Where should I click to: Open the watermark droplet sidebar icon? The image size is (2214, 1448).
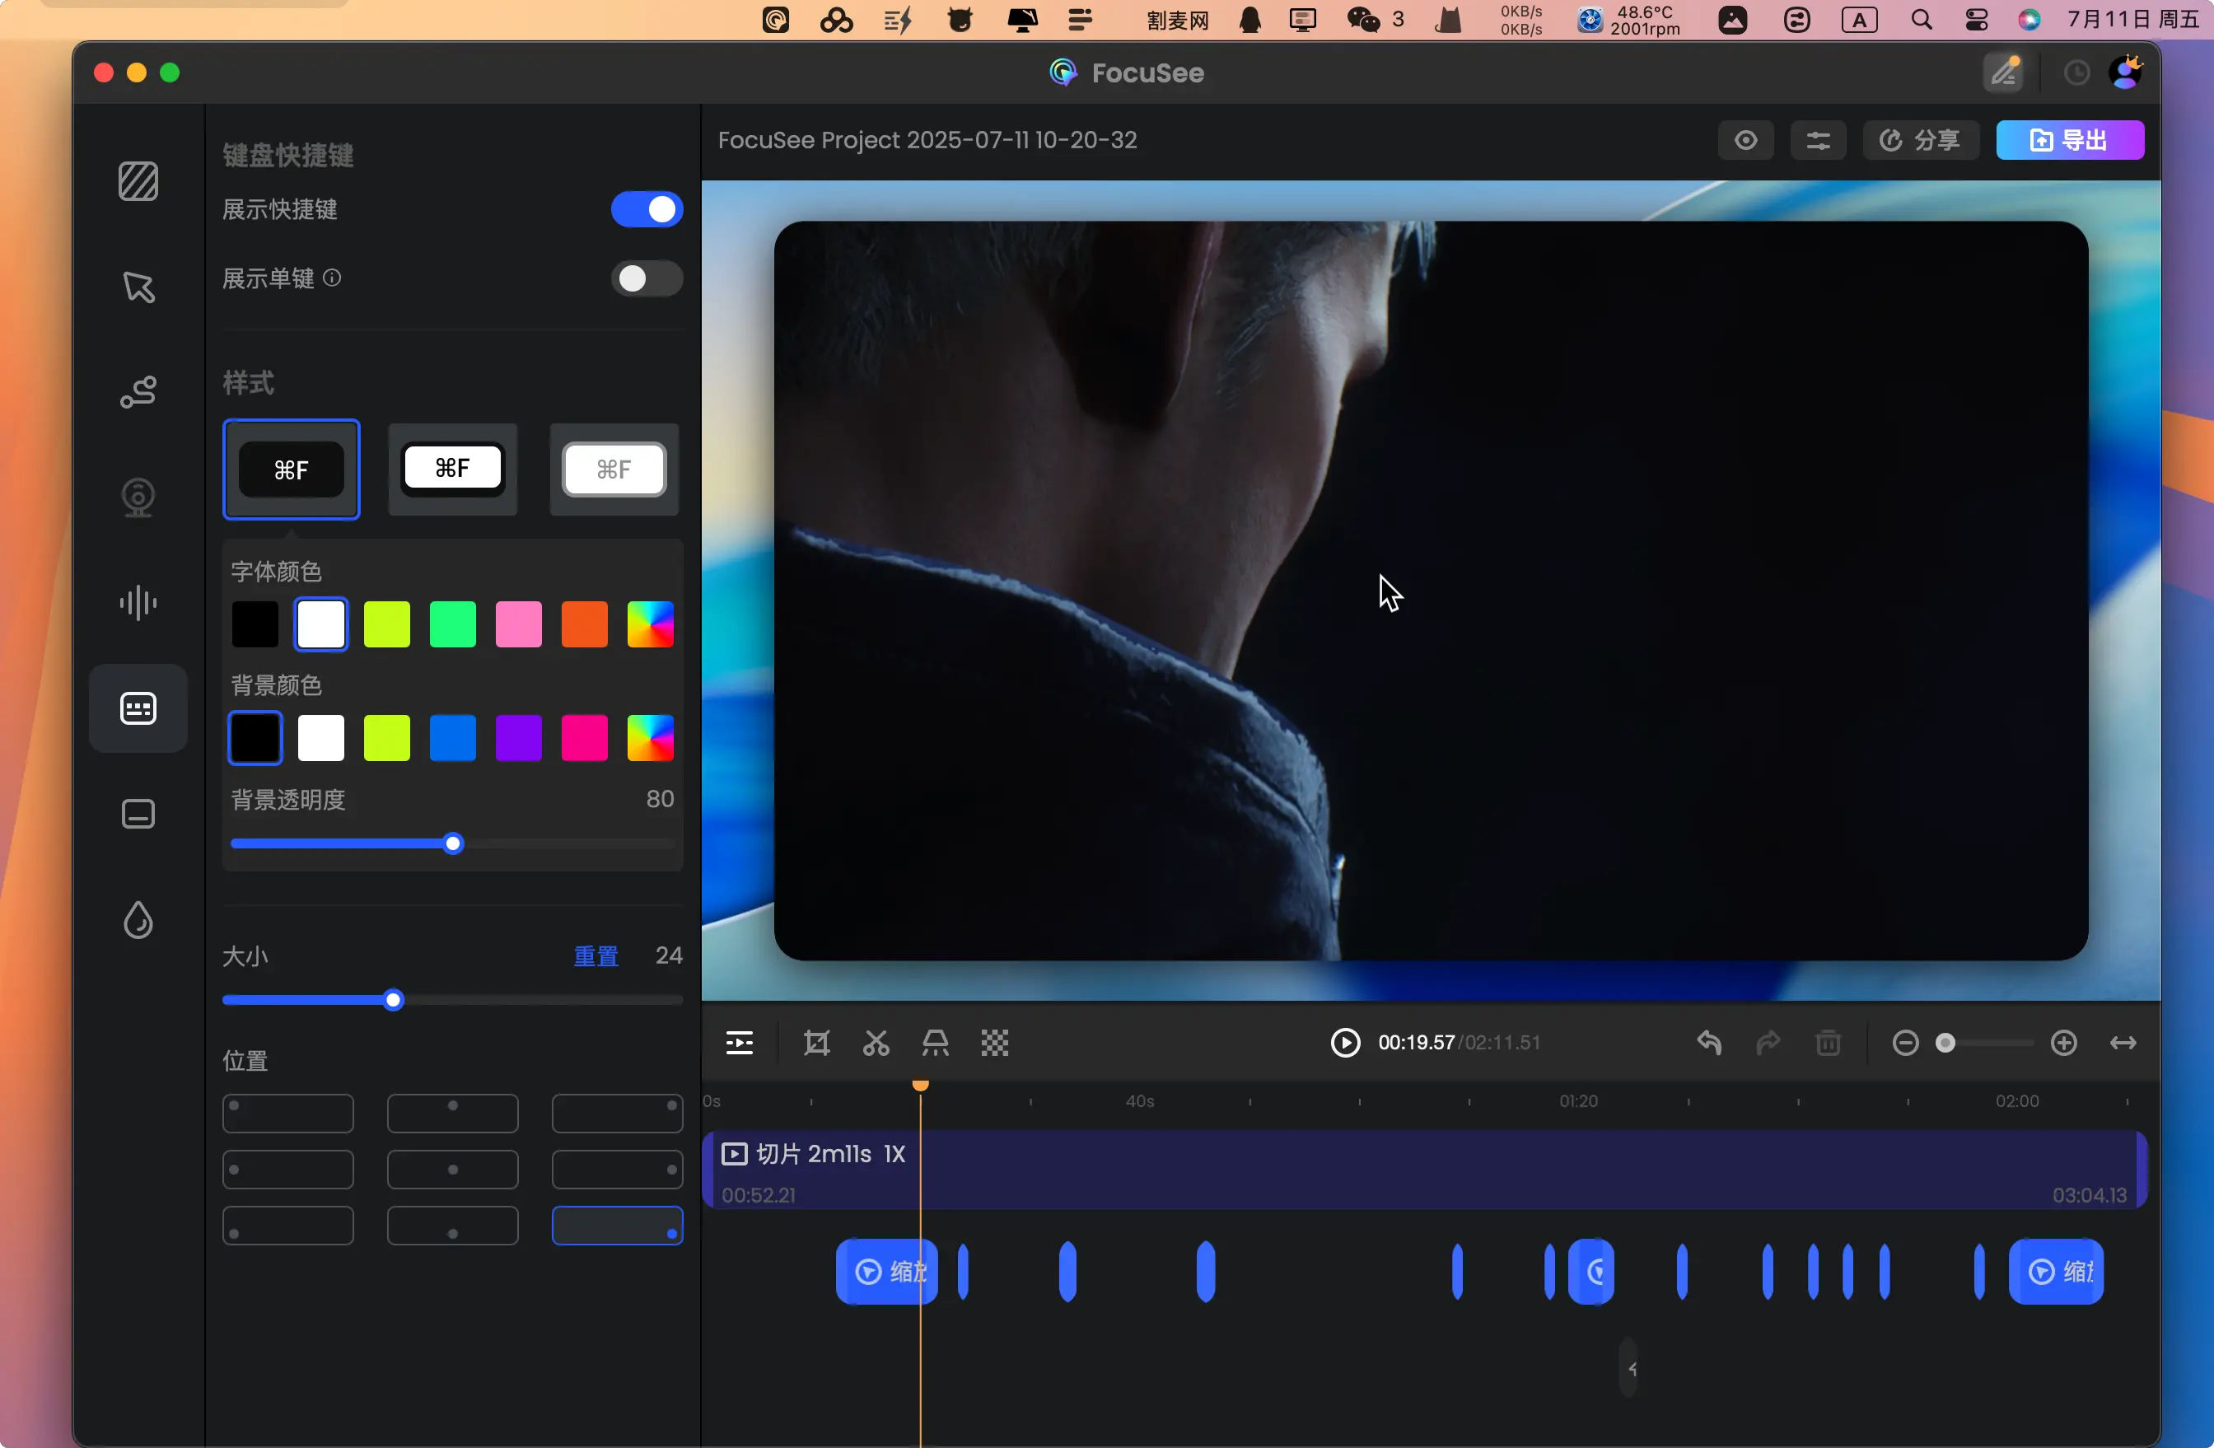pos(138,921)
